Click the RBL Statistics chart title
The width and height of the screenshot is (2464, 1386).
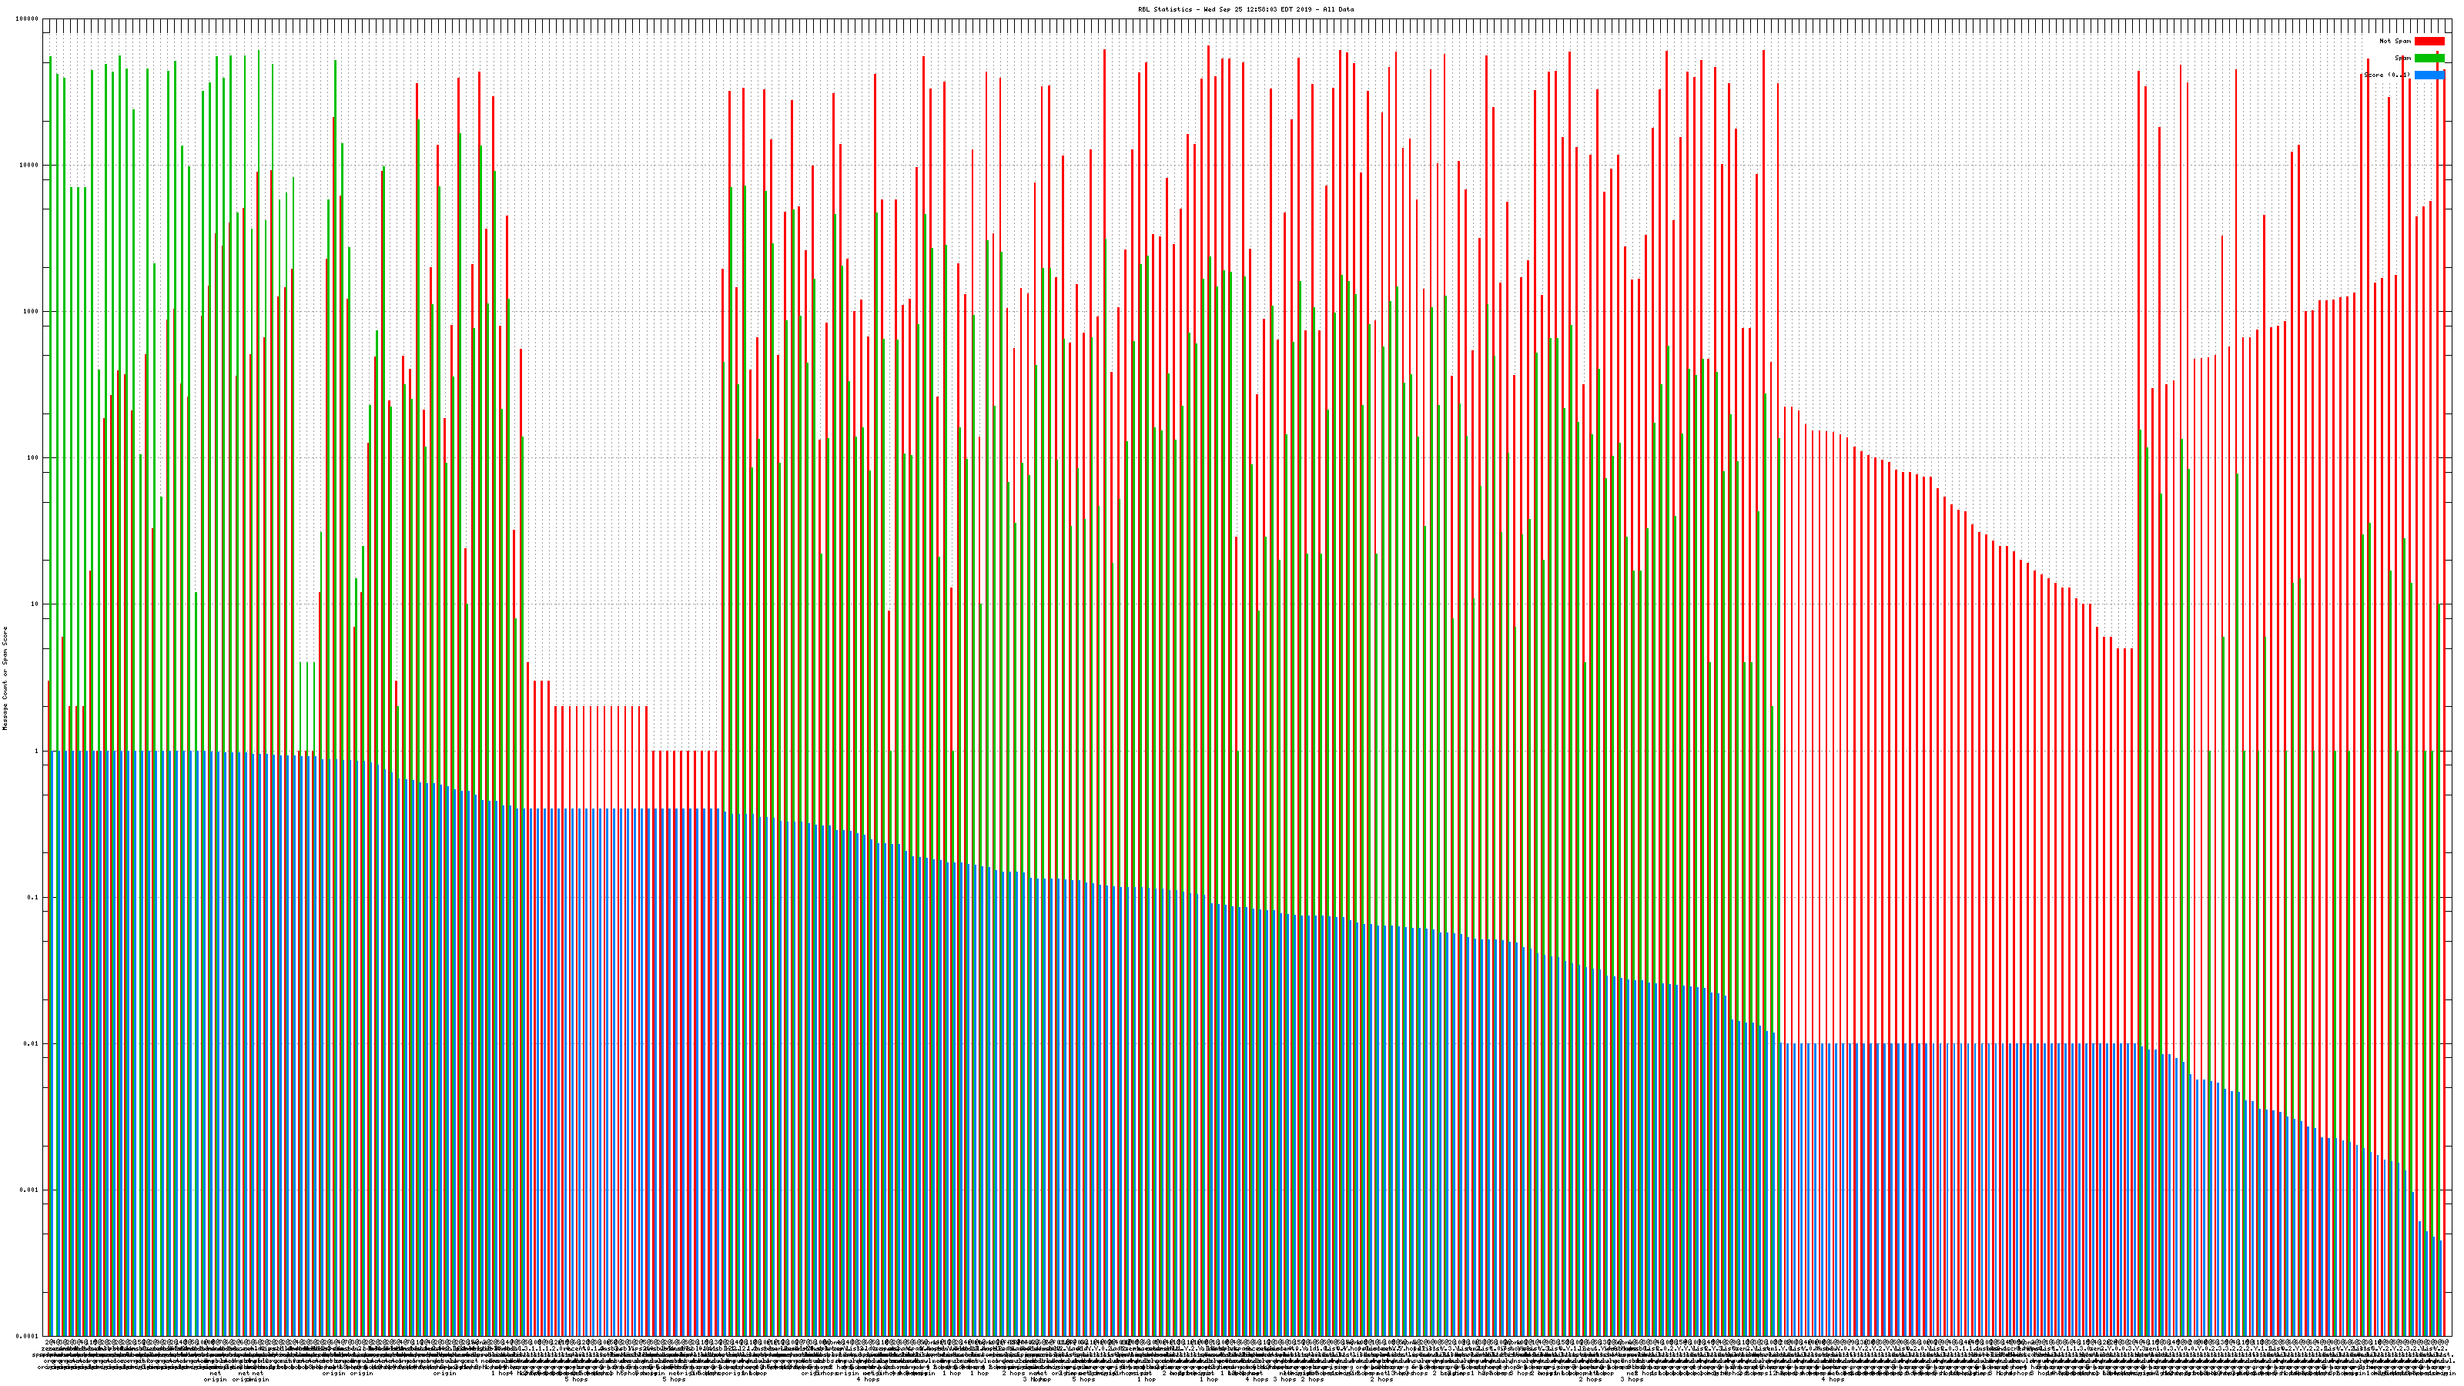tap(1245, 9)
